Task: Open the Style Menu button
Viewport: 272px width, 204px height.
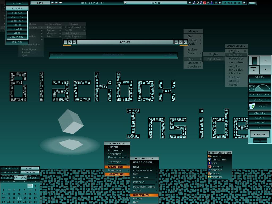Action: click(x=11, y=168)
